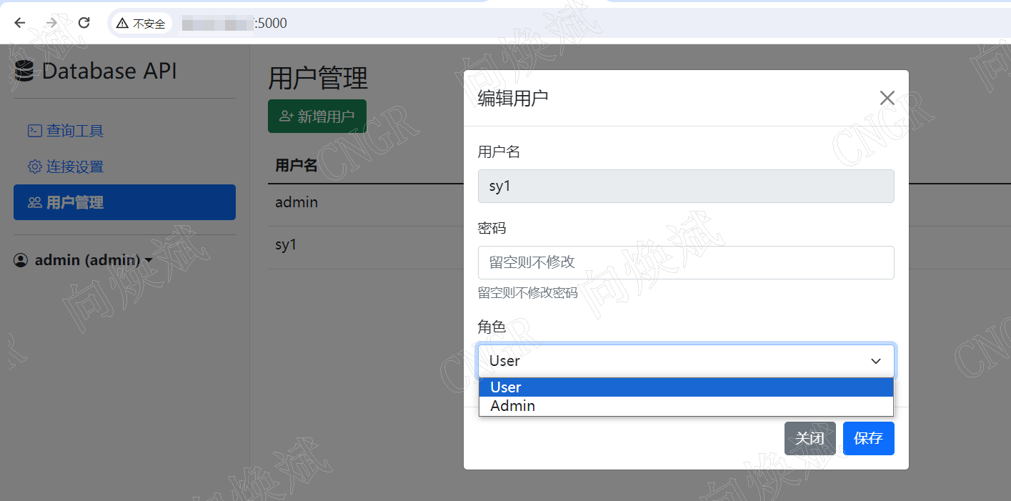Viewport: 1011px width, 501px height.
Task: Select the User option in role list
Action: [x=505, y=387]
